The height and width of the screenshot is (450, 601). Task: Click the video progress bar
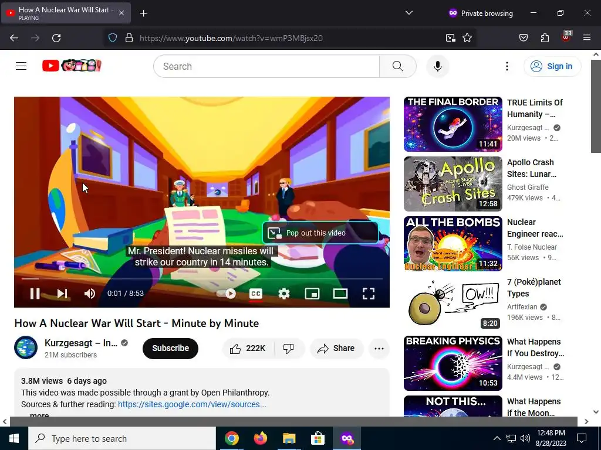(202, 278)
